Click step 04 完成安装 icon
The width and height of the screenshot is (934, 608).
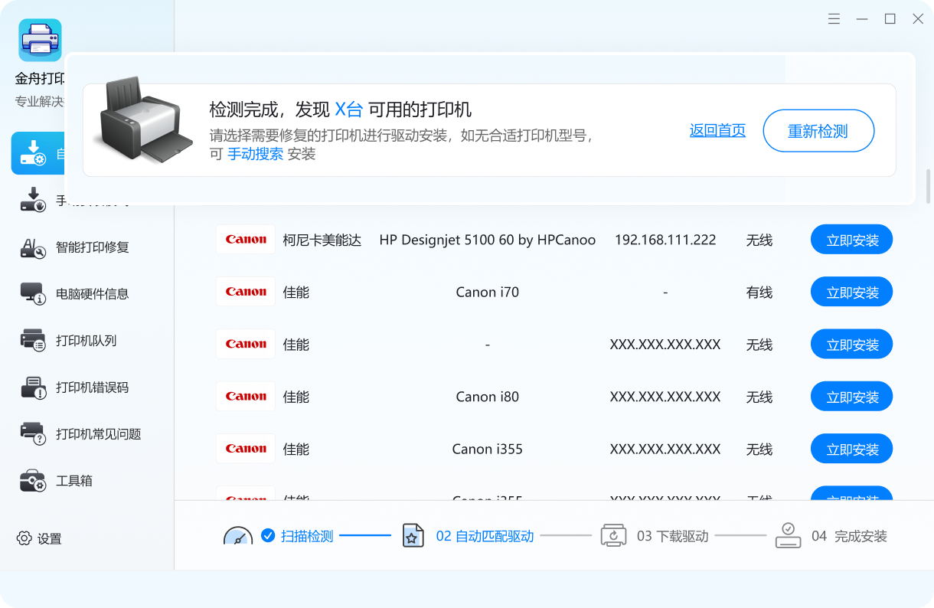tap(788, 535)
